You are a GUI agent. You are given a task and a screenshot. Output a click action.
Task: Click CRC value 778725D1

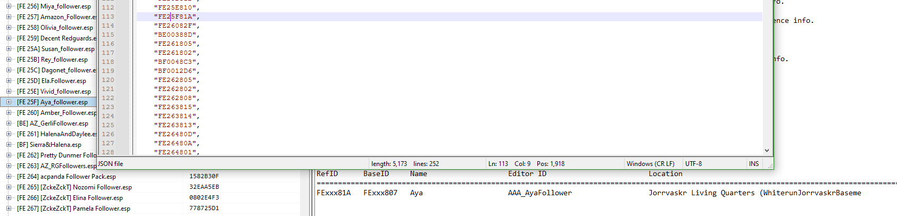click(204, 208)
